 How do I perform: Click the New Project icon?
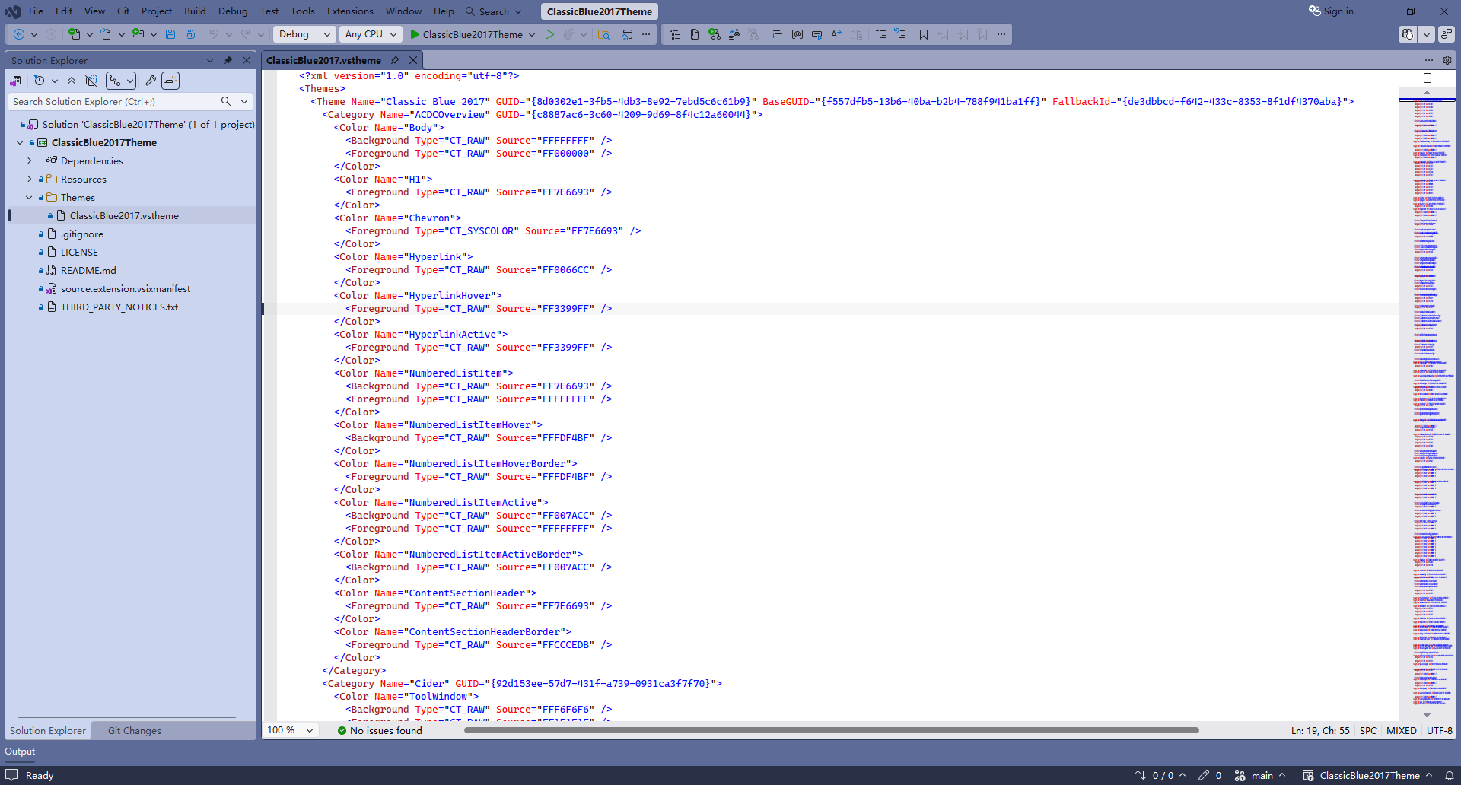(x=74, y=34)
